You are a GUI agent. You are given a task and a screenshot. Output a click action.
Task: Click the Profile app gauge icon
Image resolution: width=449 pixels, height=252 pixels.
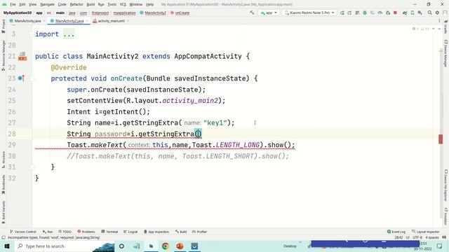click(380, 13)
